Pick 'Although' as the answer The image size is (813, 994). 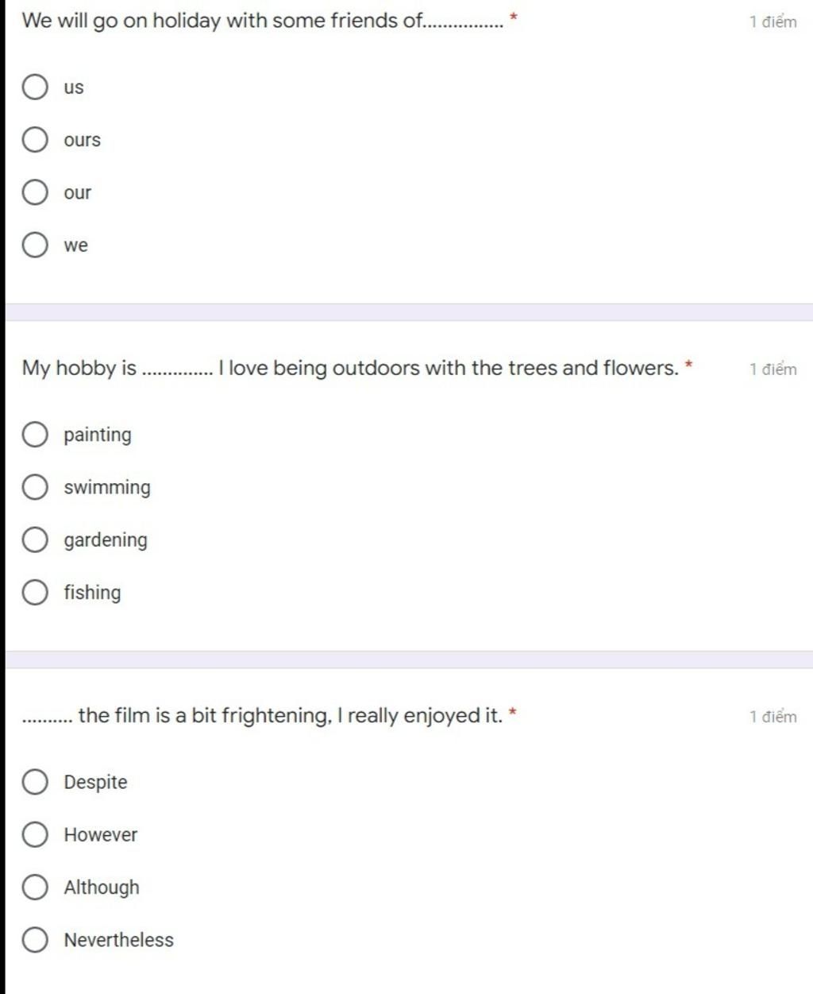[x=35, y=887]
